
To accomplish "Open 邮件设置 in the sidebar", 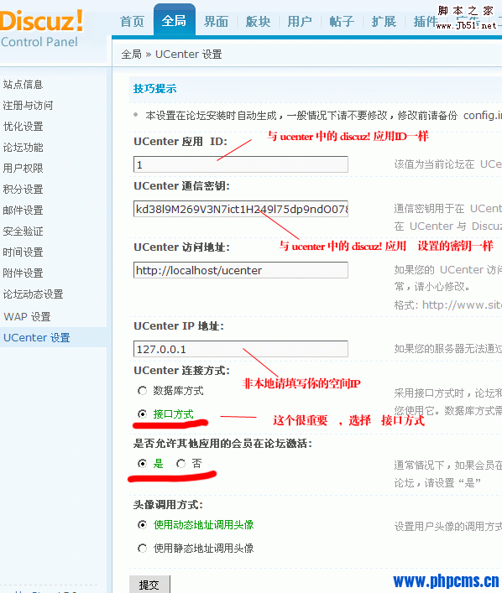I will click(24, 210).
